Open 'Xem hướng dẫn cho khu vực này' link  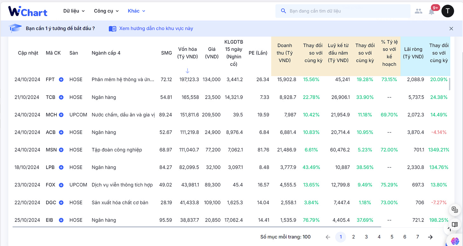coord(156,28)
